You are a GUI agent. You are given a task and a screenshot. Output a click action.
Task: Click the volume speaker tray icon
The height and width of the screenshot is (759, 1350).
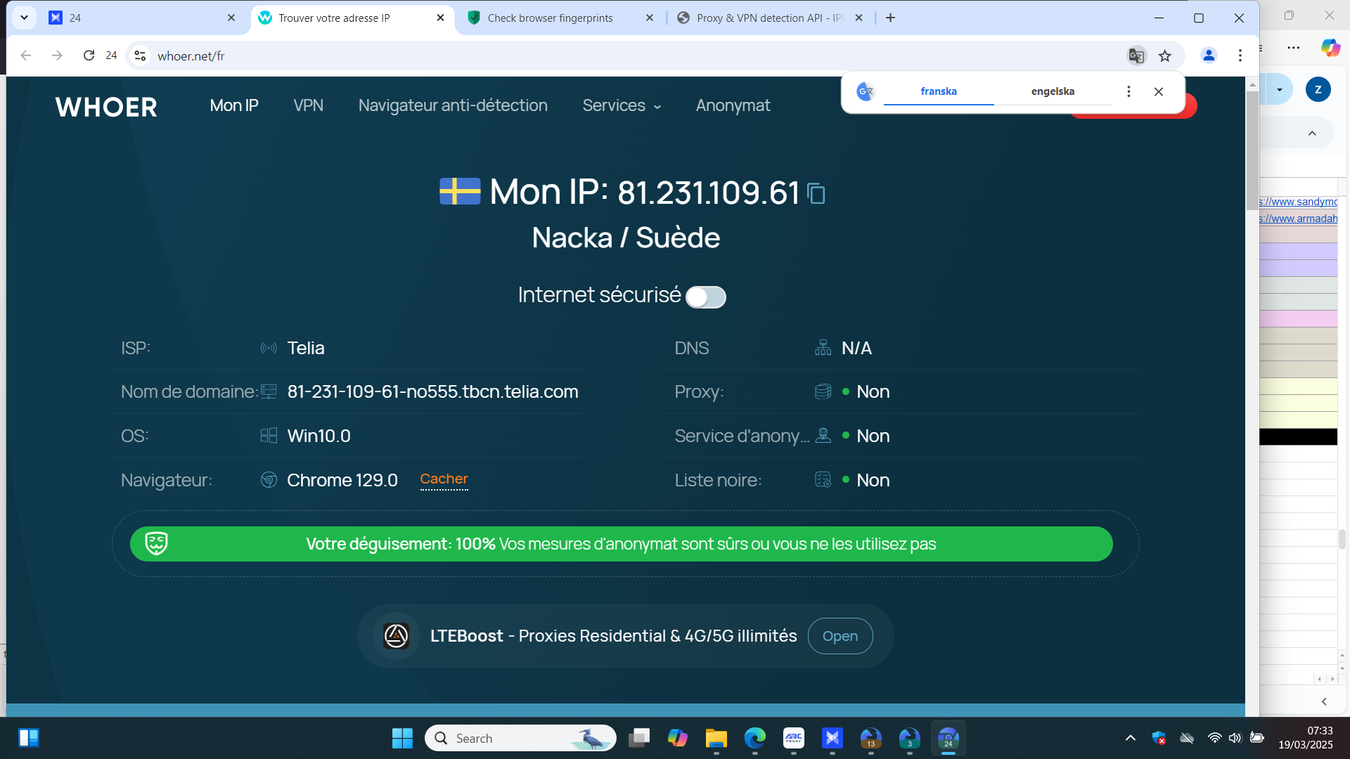[x=1235, y=738]
